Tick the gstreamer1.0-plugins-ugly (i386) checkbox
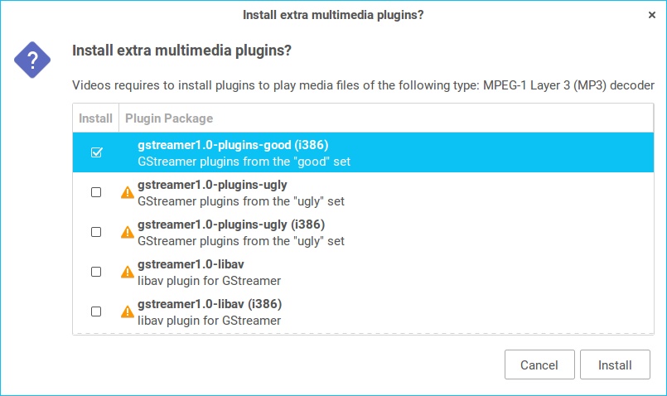This screenshot has width=667, height=396. pyautogui.click(x=96, y=232)
